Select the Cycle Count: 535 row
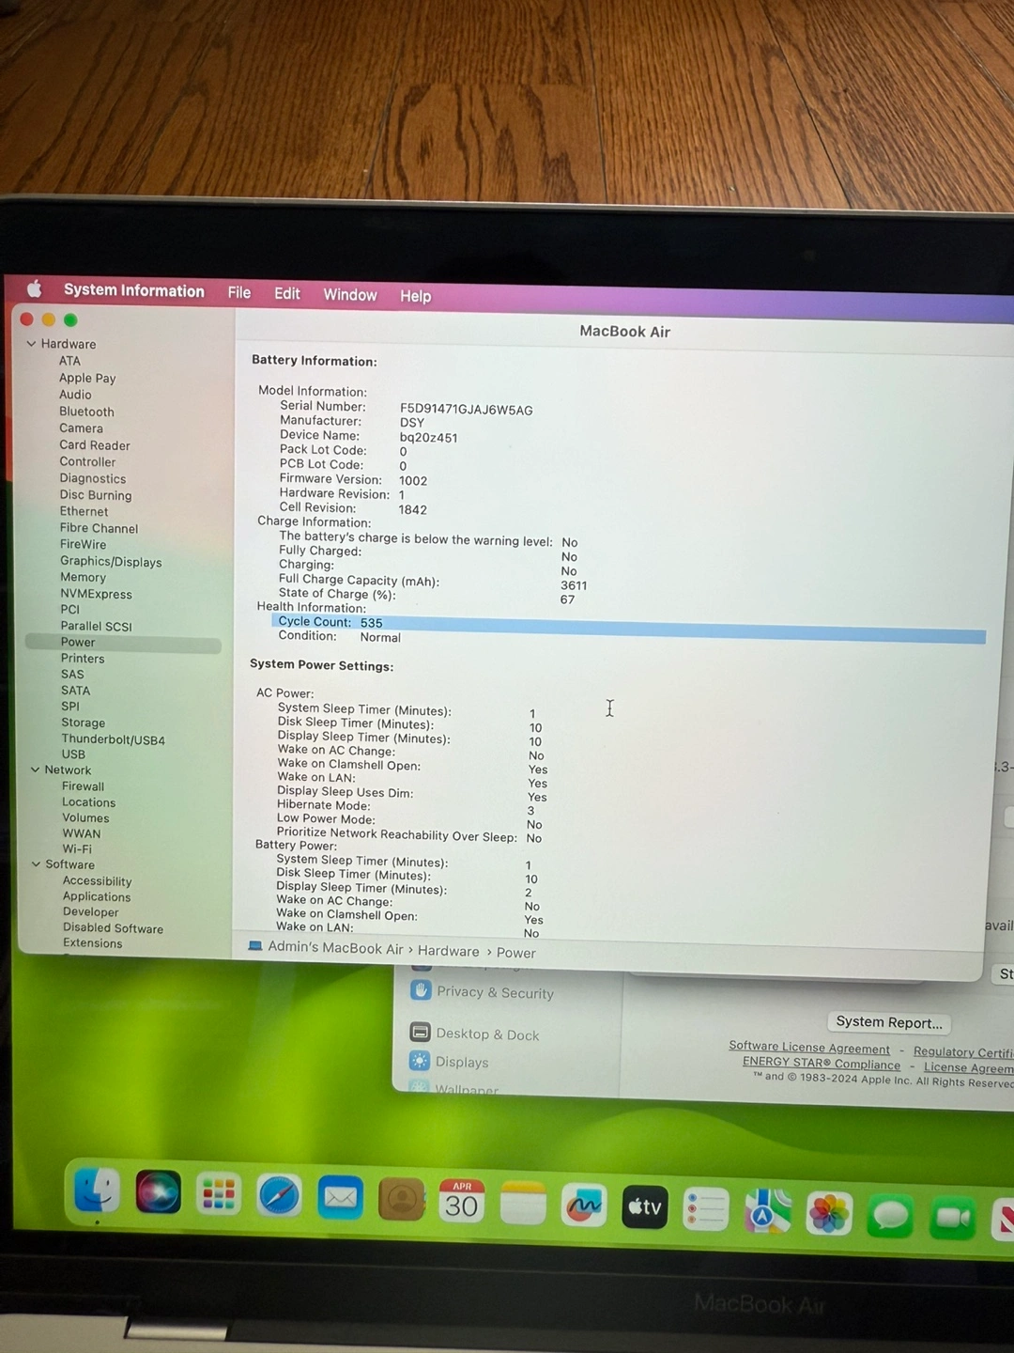1014x1353 pixels. pos(628,628)
